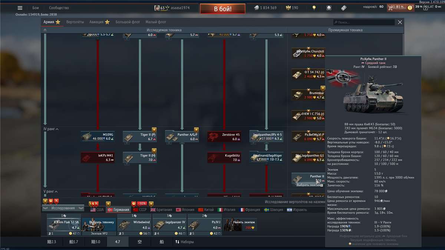Switch to the Вертолёты tab
The image size is (445, 250).
coord(75,22)
